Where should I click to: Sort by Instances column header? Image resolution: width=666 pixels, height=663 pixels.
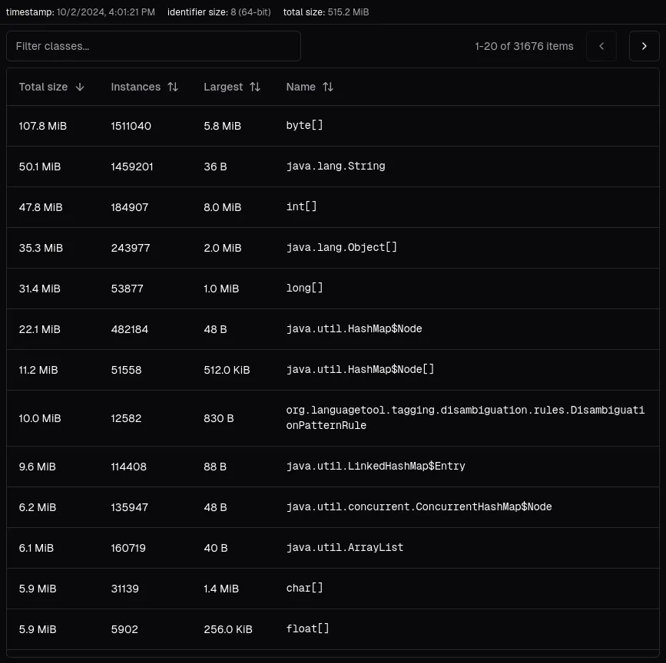point(136,87)
